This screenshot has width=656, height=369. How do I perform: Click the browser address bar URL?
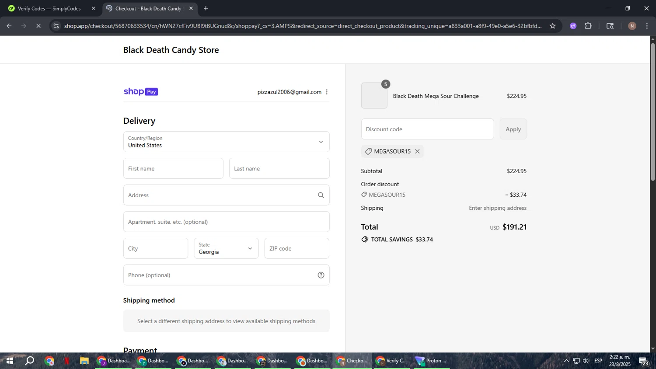(303, 26)
